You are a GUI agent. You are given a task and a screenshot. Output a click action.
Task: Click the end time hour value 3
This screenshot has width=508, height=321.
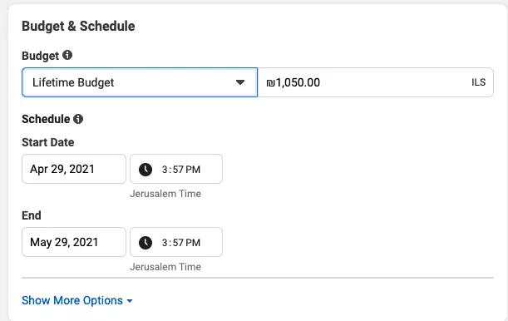pos(165,243)
